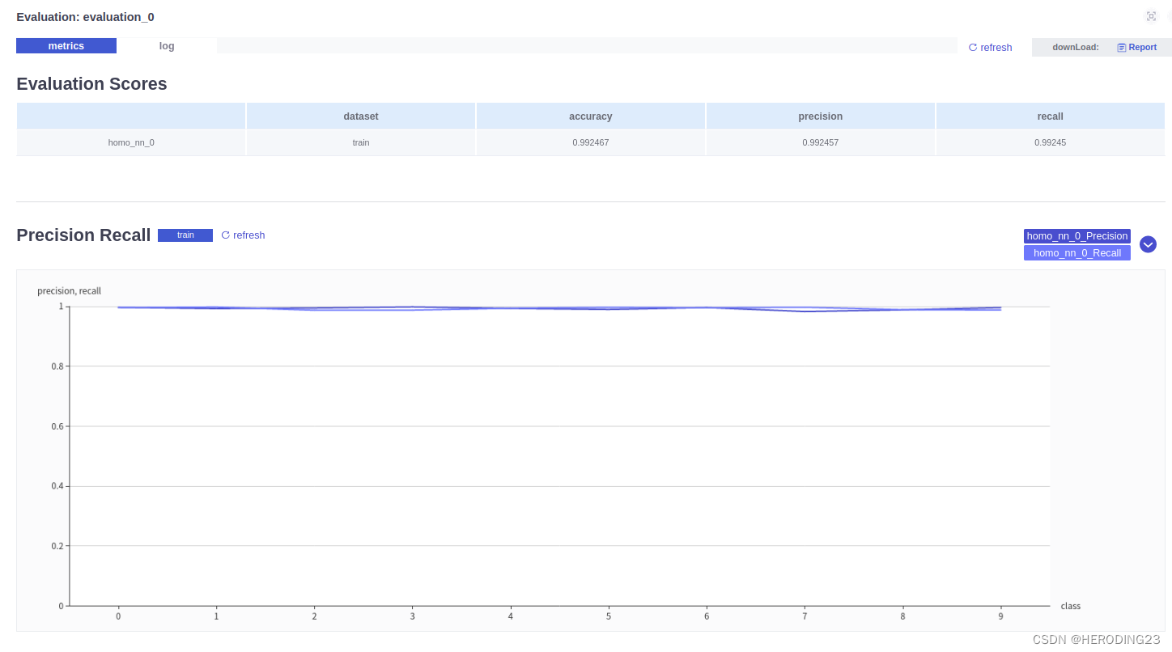Screen dimensions: 1172x652
Task: Select the train dataset tag
Action: point(185,235)
